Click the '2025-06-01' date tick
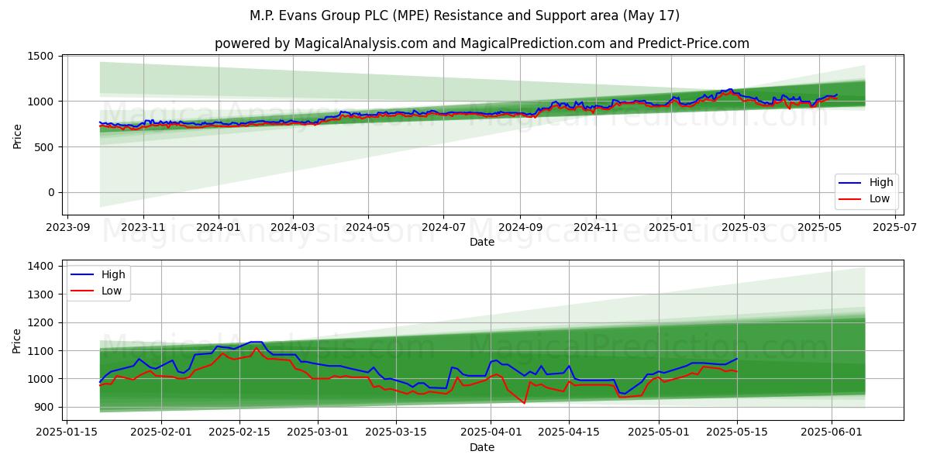The height and width of the screenshot is (465, 930). (x=832, y=432)
